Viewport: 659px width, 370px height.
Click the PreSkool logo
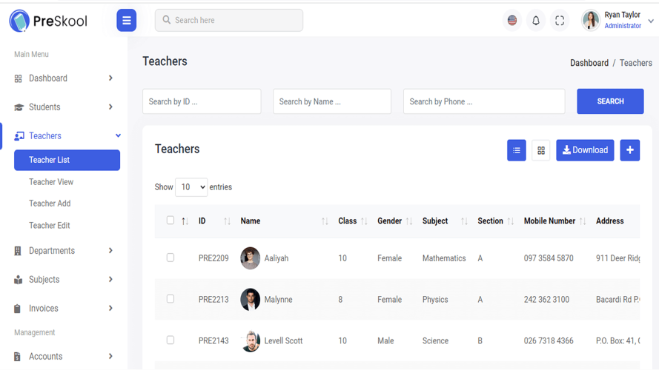pos(48,21)
